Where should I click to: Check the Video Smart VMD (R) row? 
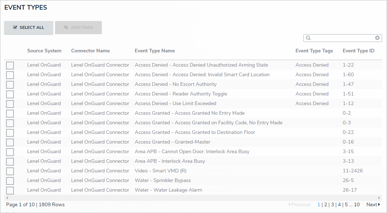point(10,171)
